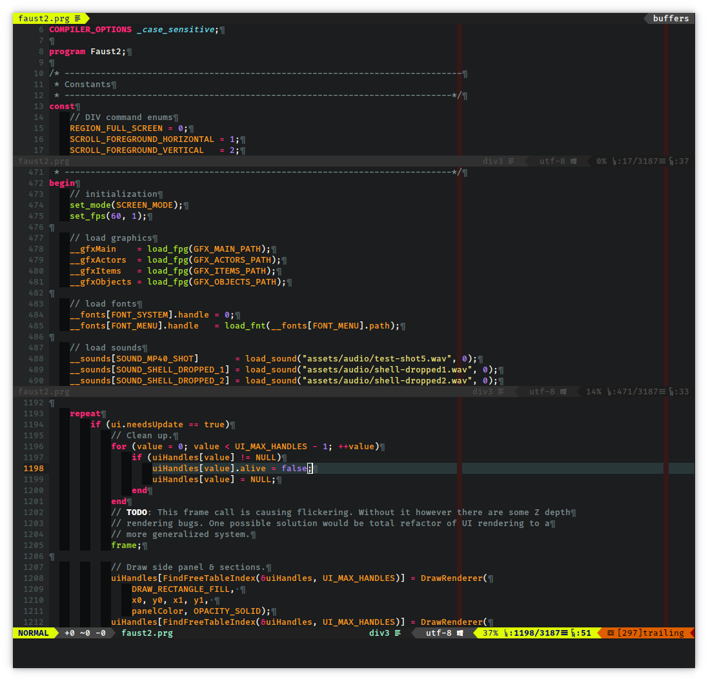Click the Windows file-format icon in bottom status bar
Image resolution: width=708 pixels, height=681 pixels.
pyautogui.click(x=460, y=633)
